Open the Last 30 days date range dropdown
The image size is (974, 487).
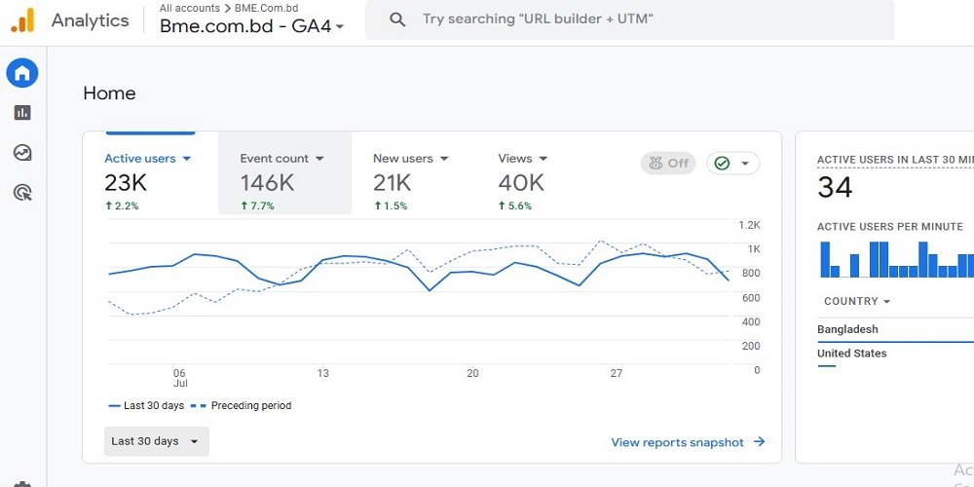coord(156,441)
